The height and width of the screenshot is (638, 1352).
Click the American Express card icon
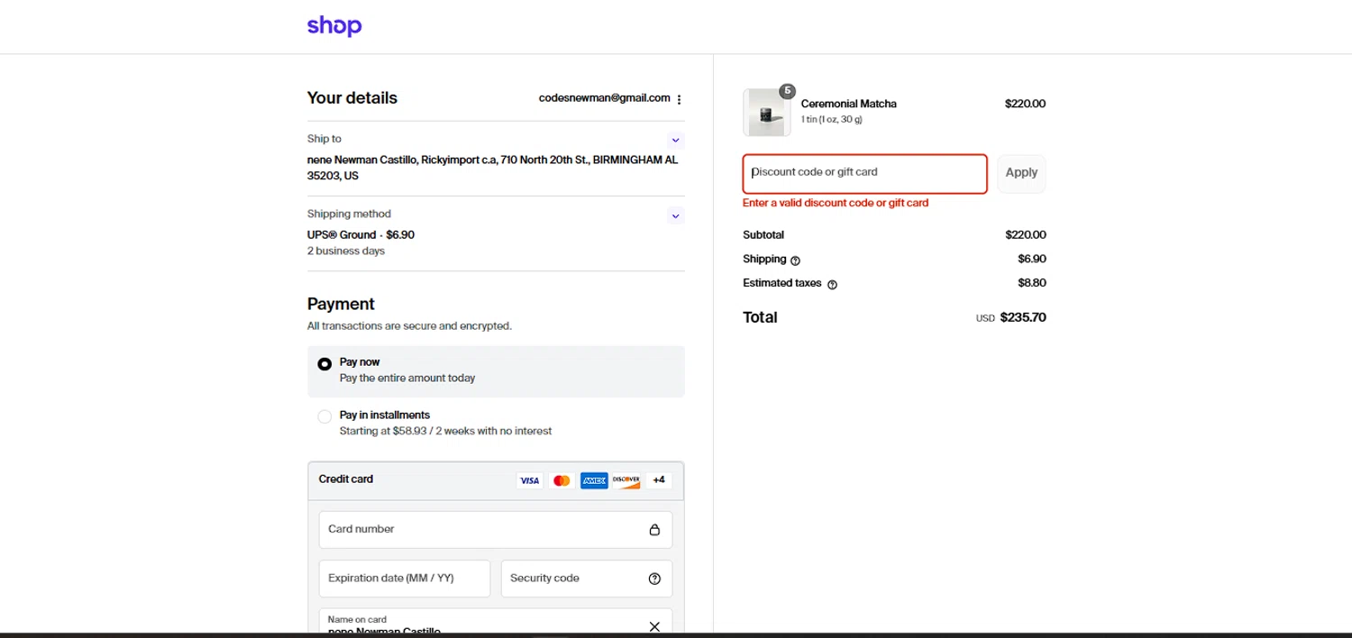click(x=594, y=480)
